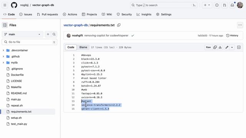
Task: Open vector-graph-db repository link in header
Action: point(43,5)
